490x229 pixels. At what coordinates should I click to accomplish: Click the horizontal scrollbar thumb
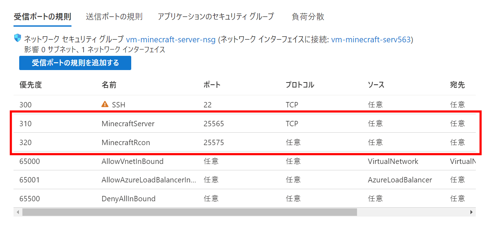(x=190, y=212)
